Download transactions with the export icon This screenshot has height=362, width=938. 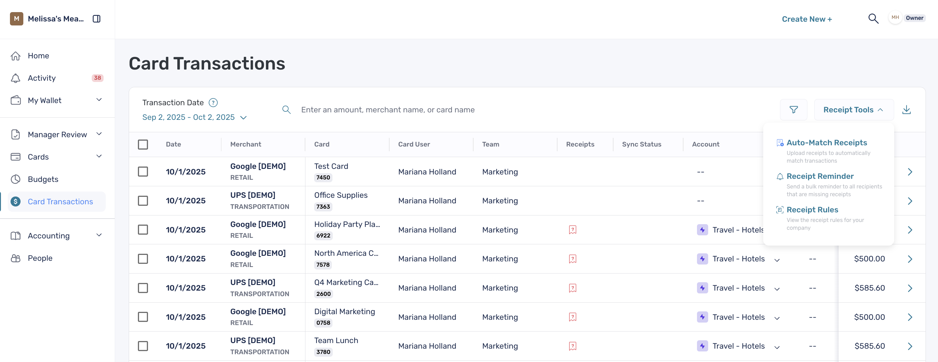(907, 110)
